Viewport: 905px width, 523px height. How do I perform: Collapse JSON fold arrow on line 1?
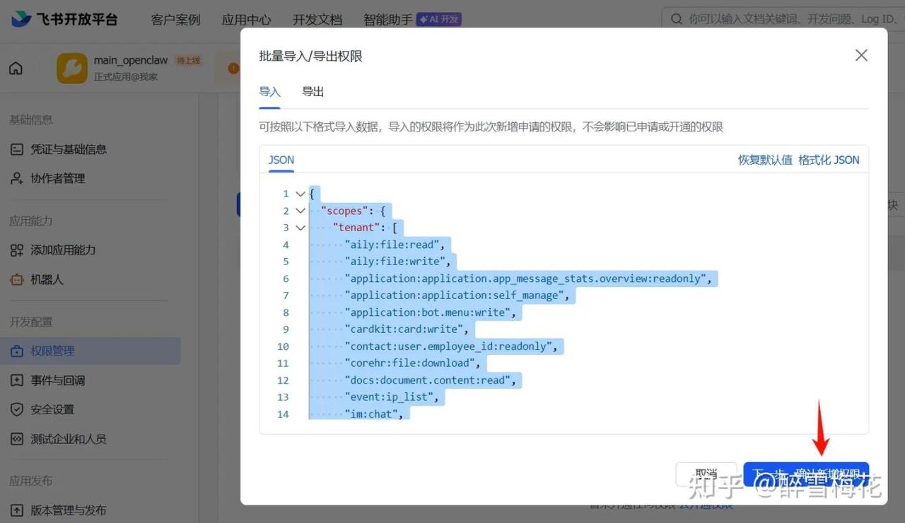(300, 194)
